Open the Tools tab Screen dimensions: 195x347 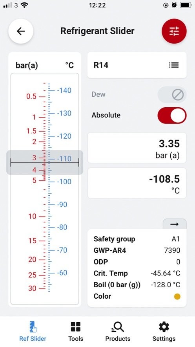[75, 331]
